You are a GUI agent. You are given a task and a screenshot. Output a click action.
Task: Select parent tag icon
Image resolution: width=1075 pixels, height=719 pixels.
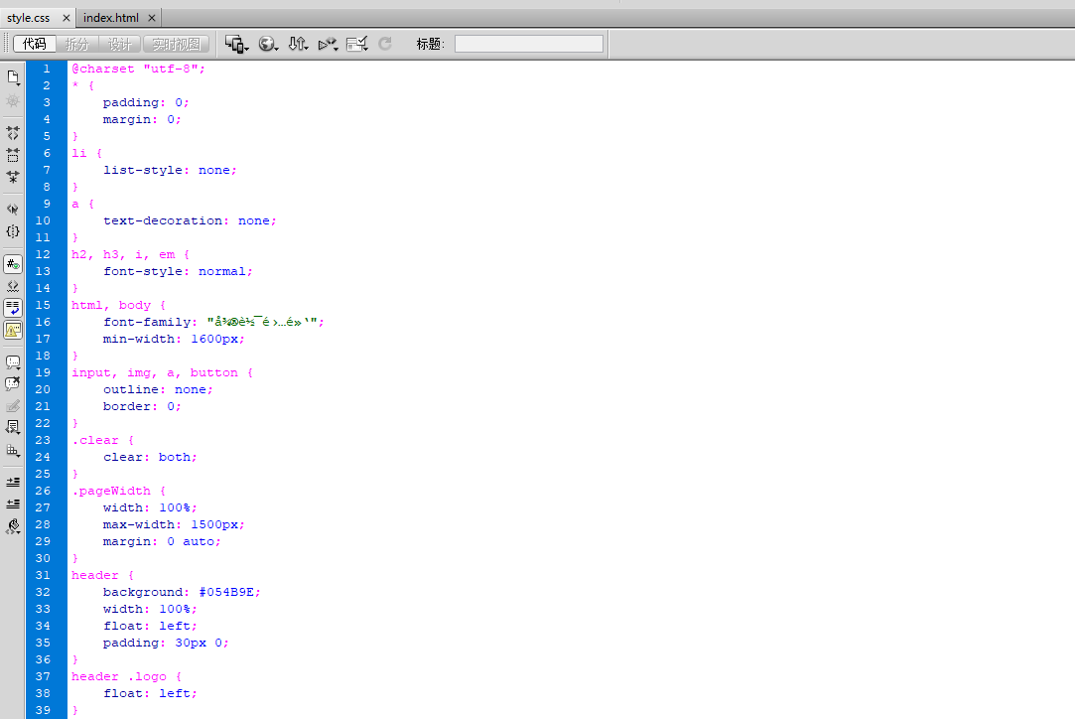click(13, 210)
